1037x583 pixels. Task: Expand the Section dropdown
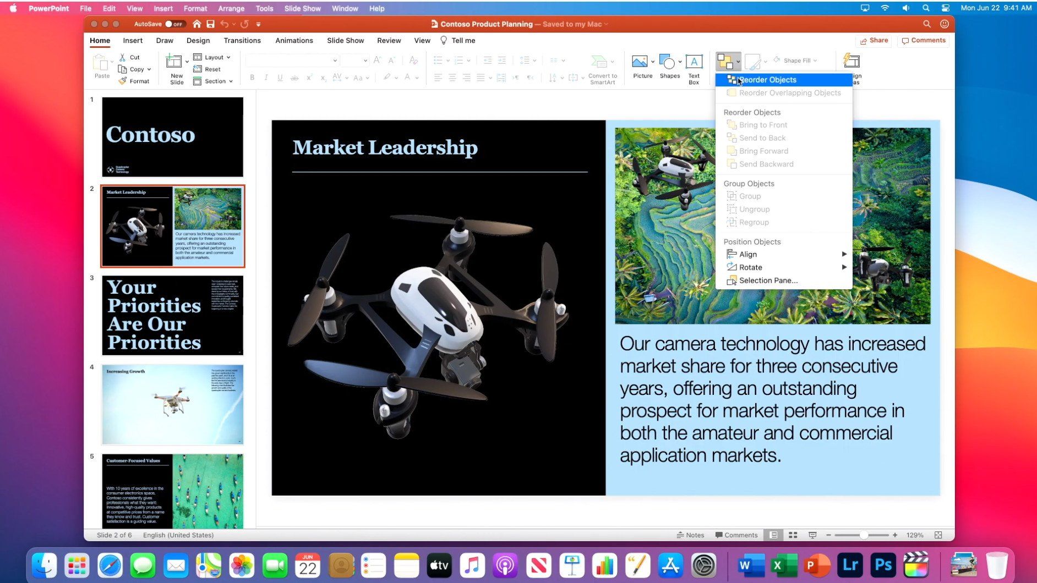[x=214, y=81]
